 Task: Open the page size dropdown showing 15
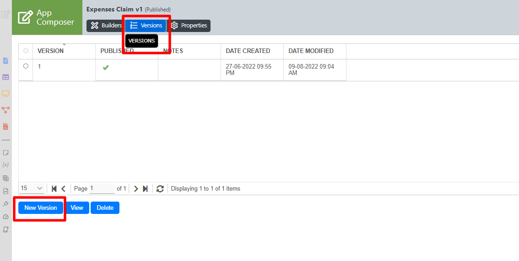pos(32,188)
